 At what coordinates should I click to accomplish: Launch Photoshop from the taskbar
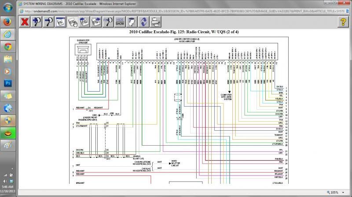coord(8,83)
